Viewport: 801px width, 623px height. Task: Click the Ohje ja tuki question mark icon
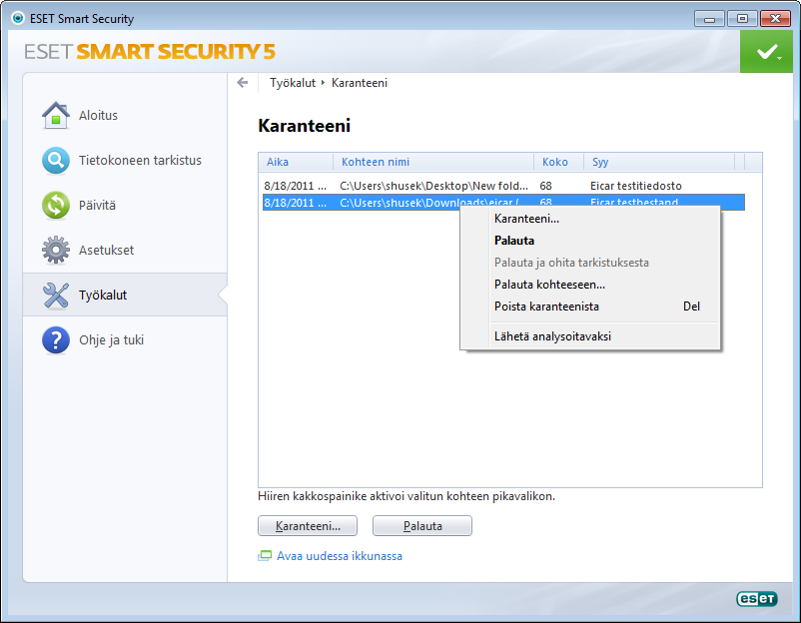56,340
